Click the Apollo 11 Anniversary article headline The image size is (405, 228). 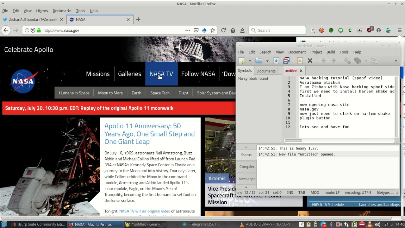pyautogui.click(x=150, y=134)
